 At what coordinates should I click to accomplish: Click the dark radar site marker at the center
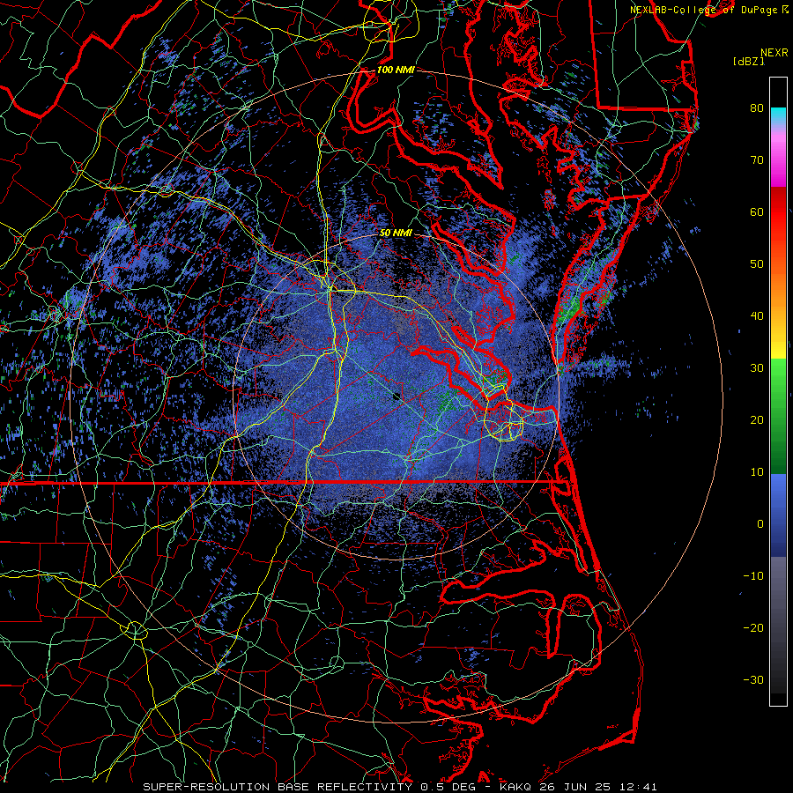coord(397,396)
